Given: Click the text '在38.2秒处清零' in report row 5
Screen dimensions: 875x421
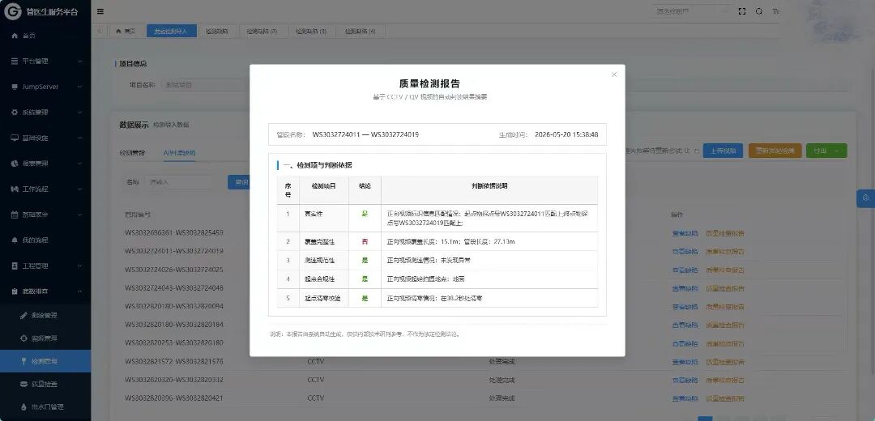Looking at the screenshot, I should coord(462,298).
